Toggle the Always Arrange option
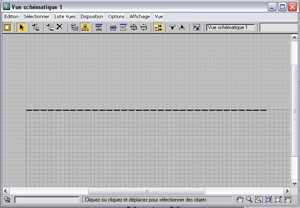300x208 pixels. [x=99, y=27]
